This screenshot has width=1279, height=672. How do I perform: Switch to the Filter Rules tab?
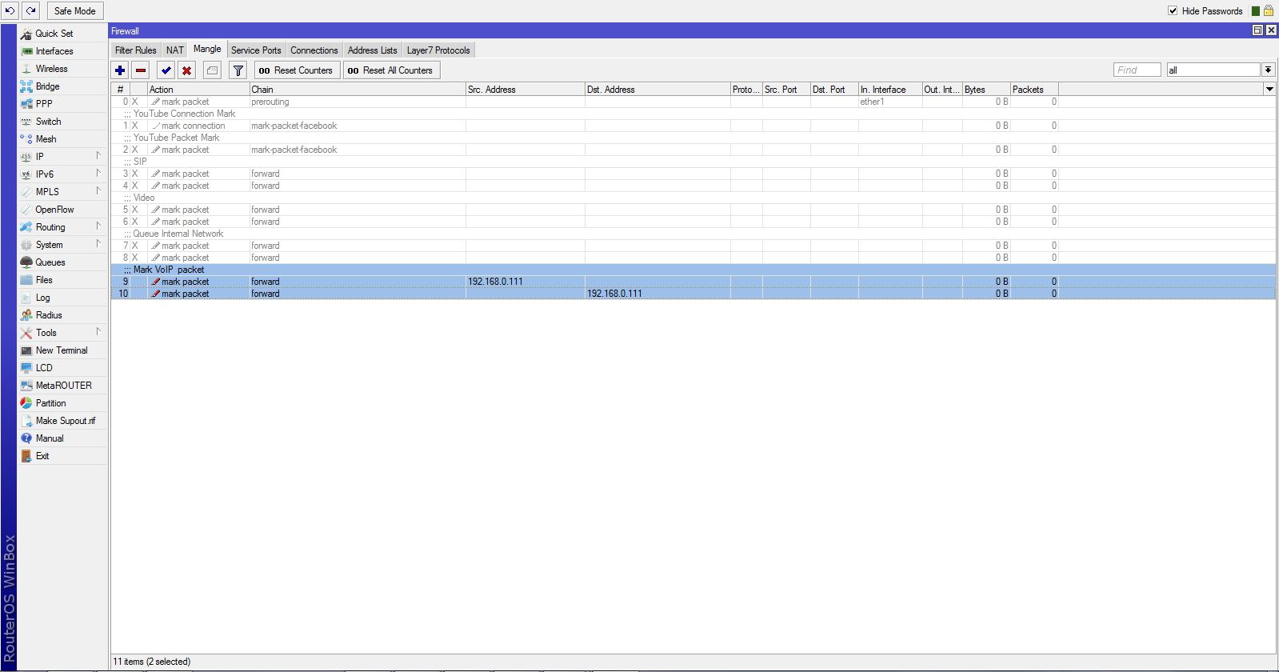point(136,50)
